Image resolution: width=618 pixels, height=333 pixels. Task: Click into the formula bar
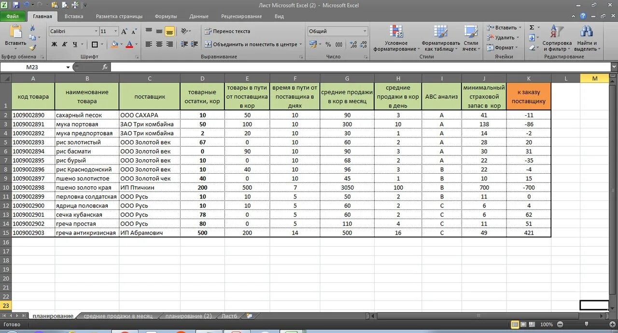coord(360,67)
